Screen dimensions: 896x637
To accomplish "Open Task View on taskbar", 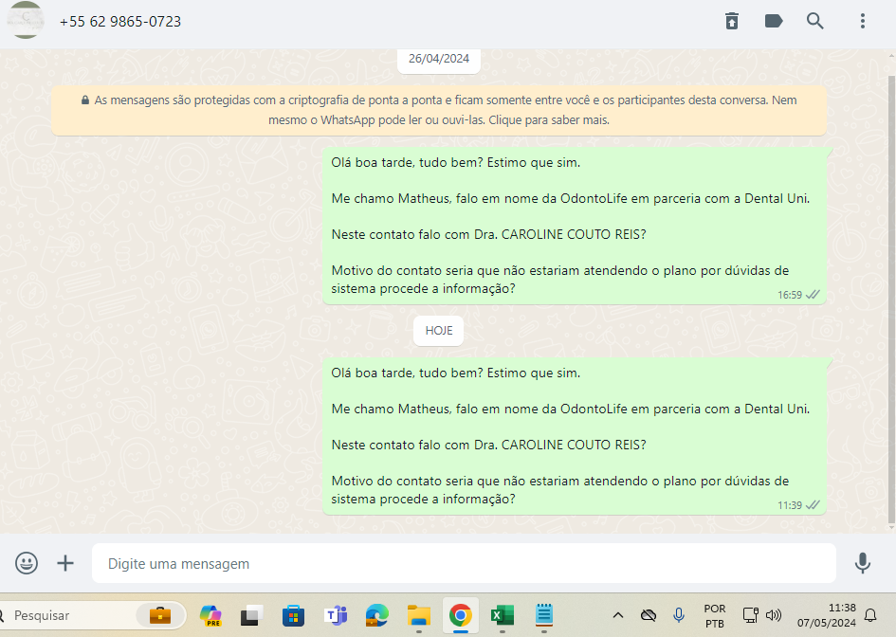I will point(251,615).
